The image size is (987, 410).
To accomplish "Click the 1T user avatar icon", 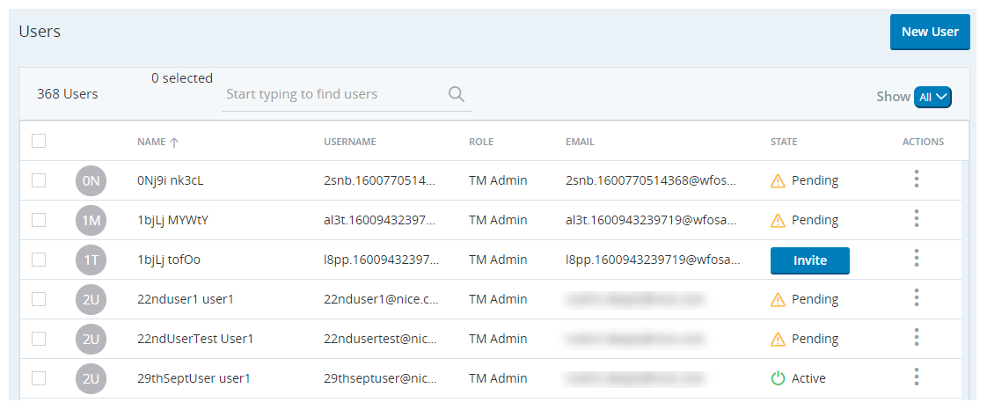I will pyautogui.click(x=91, y=260).
